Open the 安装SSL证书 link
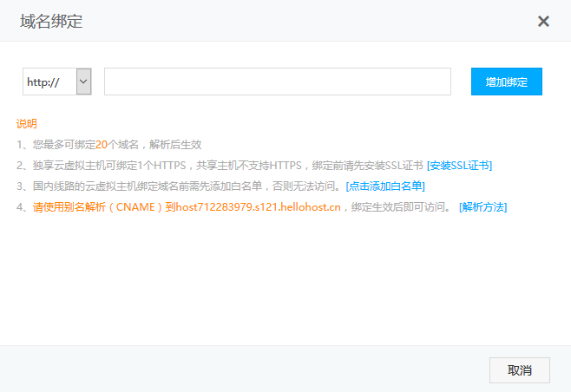 (x=459, y=166)
